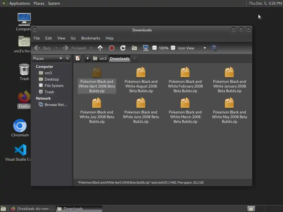Select the August 2008 Beta Builds zip
283x212 pixels.
pyautogui.click(x=141, y=79)
